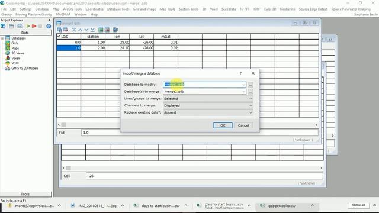Click the 3D Views icon

coord(8,53)
